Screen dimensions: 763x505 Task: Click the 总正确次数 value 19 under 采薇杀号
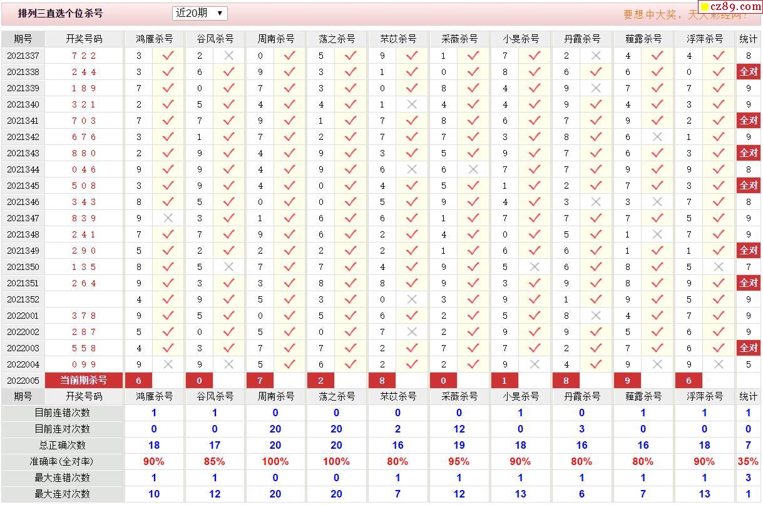(x=459, y=446)
